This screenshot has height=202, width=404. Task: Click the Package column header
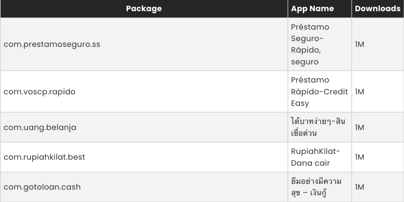click(x=144, y=9)
